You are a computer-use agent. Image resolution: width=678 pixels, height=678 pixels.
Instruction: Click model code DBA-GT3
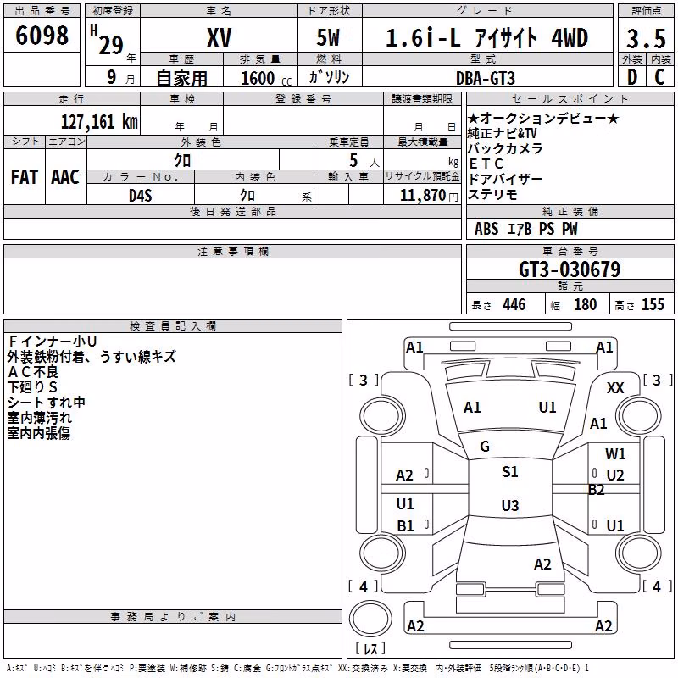pyautogui.click(x=486, y=78)
